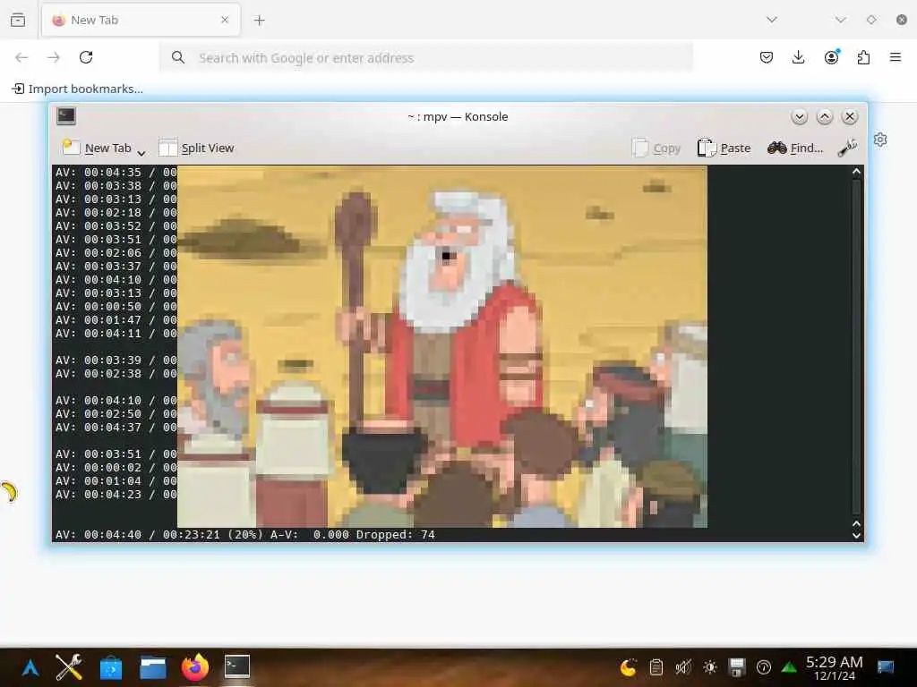This screenshot has height=687, width=917.
Task: Focus the Search with Google address bar
Action: point(426,58)
